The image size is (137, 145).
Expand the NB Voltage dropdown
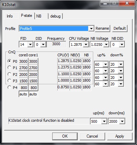(x=106, y=45)
